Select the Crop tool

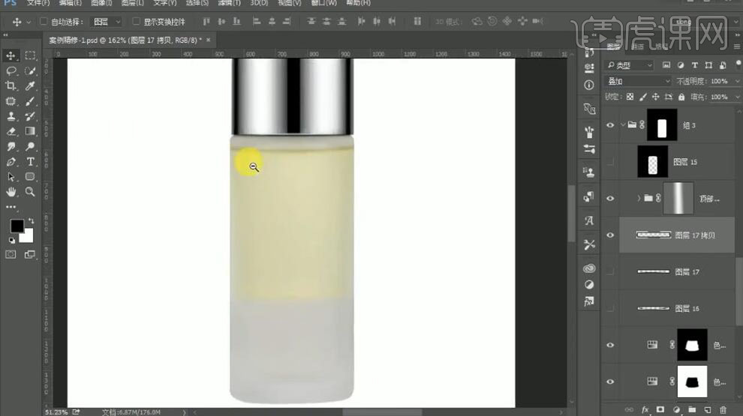point(11,86)
